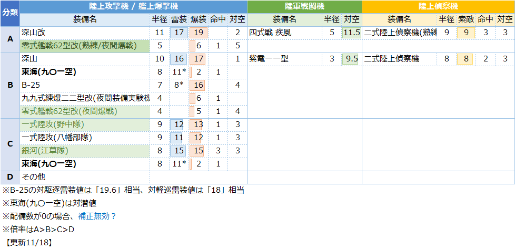The height and width of the screenshot is (250, 515).
Task: Select the 銀河(江草隊) cell
Action: 85,150
